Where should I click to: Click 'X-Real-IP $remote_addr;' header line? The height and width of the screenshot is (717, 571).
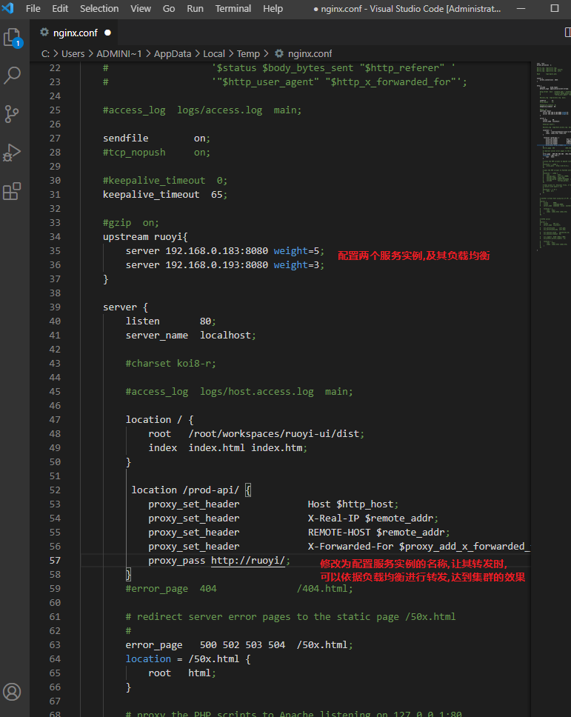(293, 518)
